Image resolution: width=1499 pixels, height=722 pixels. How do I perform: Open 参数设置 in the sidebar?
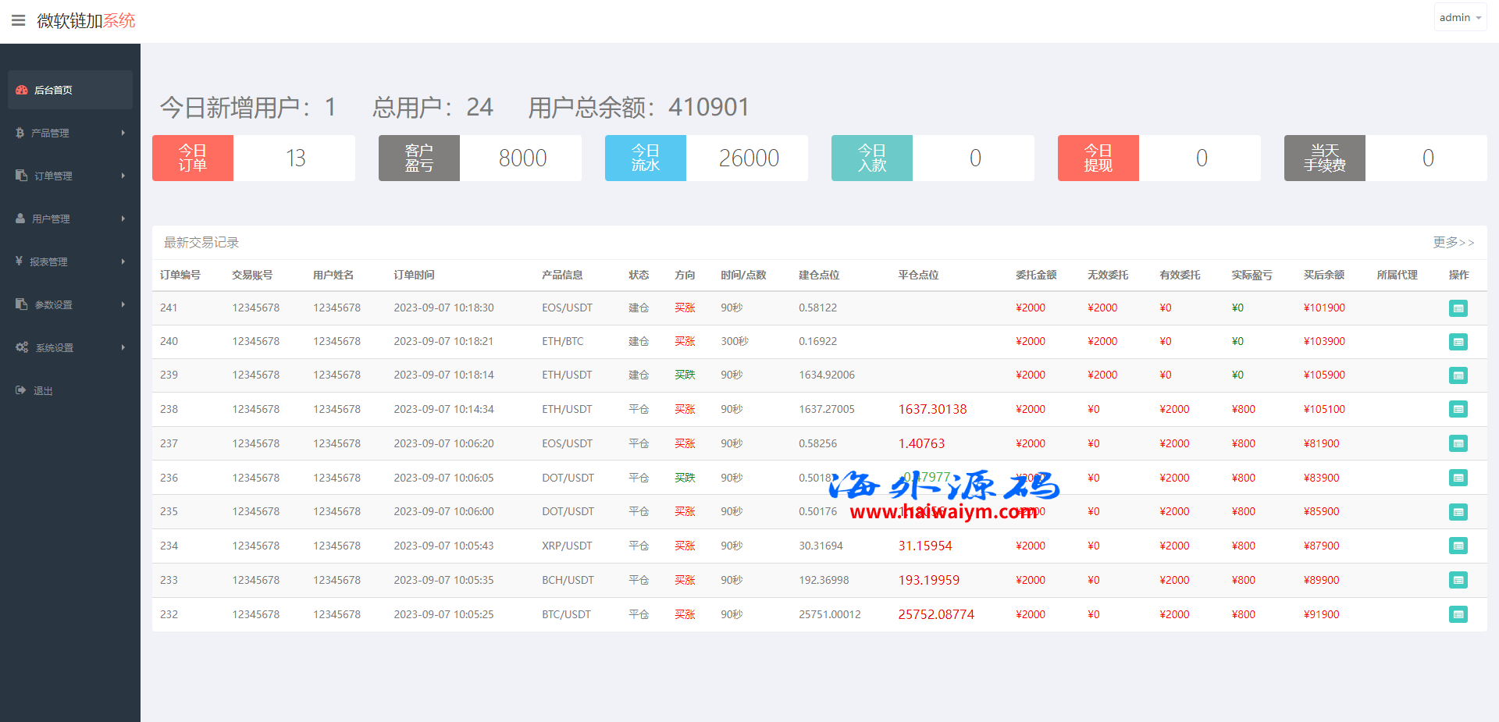(x=53, y=304)
